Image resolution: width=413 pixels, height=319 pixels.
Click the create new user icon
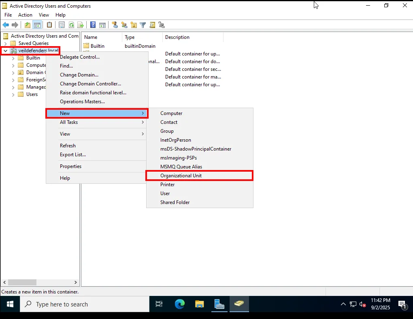(115, 25)
